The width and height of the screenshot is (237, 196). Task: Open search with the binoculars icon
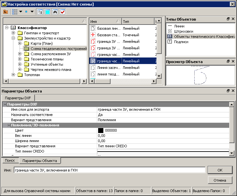(x=55, y=12)
